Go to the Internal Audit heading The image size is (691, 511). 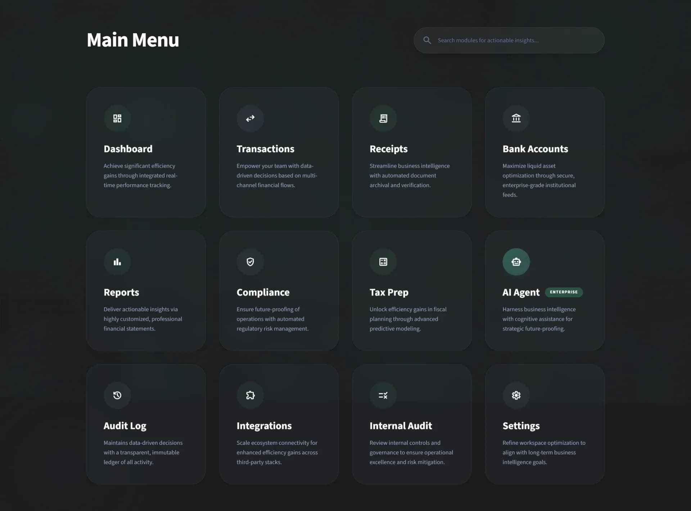tap(401, 426)
